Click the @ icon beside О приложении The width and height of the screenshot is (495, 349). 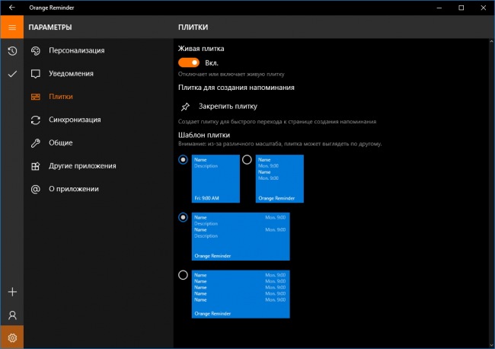35,189
